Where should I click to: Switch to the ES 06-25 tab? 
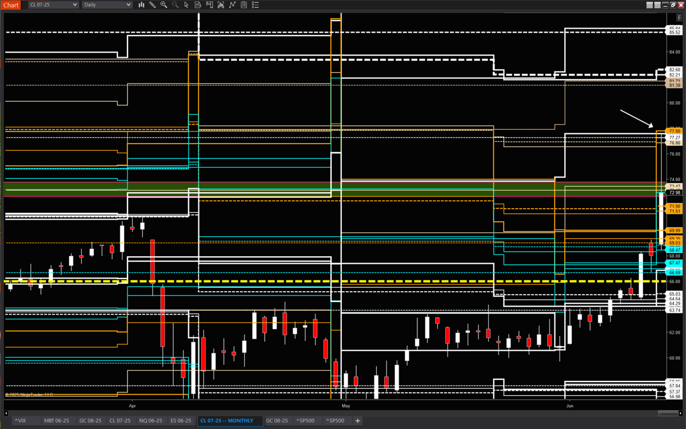[181, 421]
